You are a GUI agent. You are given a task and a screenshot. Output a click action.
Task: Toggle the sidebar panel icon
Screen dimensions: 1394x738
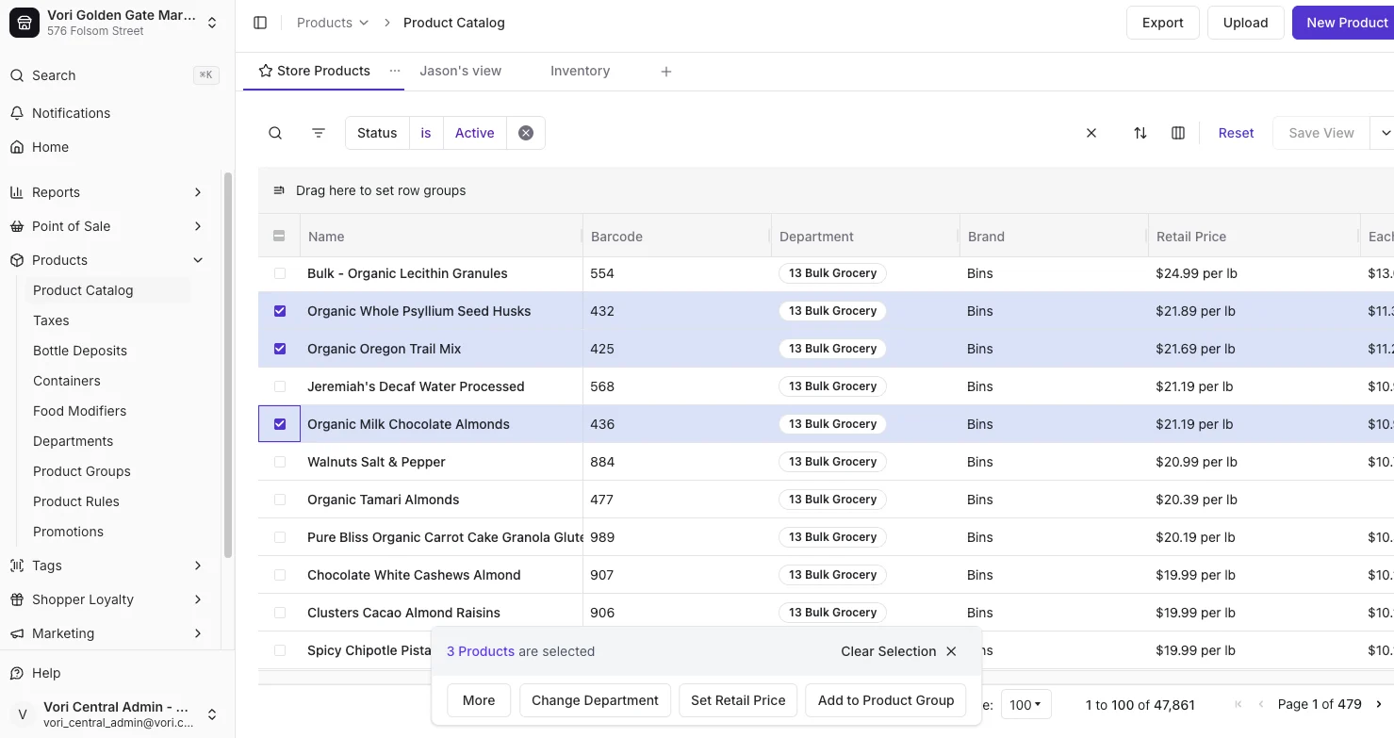pyautogui.click(x=260, y=23)
